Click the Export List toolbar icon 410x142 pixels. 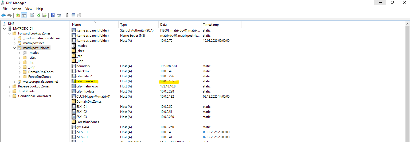[45, 15]
